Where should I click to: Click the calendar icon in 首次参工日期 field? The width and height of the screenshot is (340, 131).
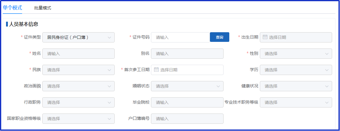point(156,70)
